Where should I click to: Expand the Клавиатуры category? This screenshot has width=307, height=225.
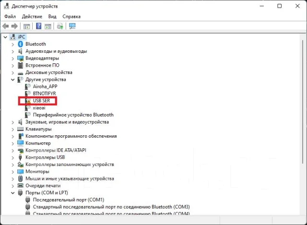13,130
